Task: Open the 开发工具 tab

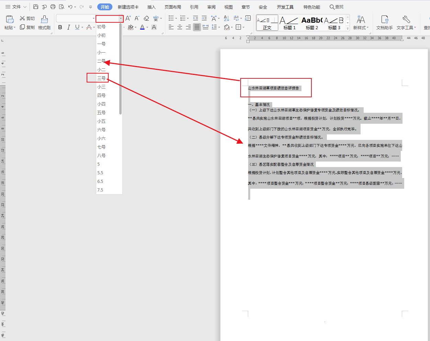Action: (285, 7)
